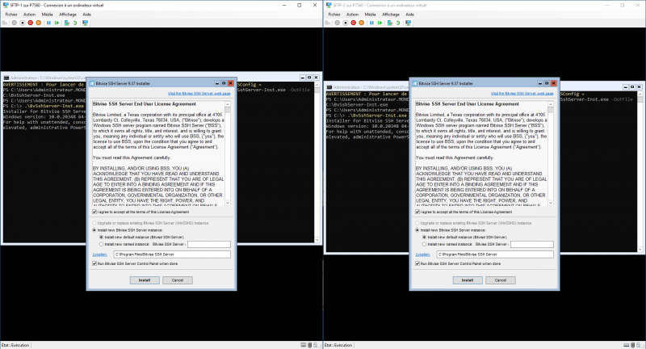
Task: Click Revert icon in SFTP-2 toolbar
Action: pos(398,23)
